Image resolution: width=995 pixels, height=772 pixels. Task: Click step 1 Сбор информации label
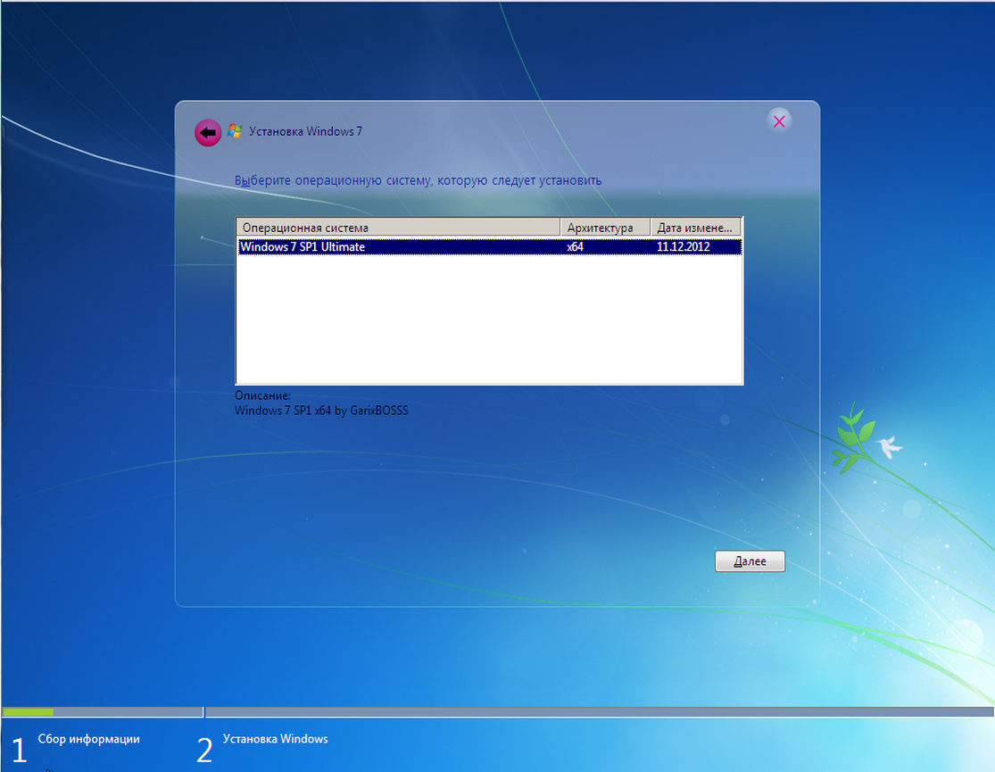coord(89,739)
